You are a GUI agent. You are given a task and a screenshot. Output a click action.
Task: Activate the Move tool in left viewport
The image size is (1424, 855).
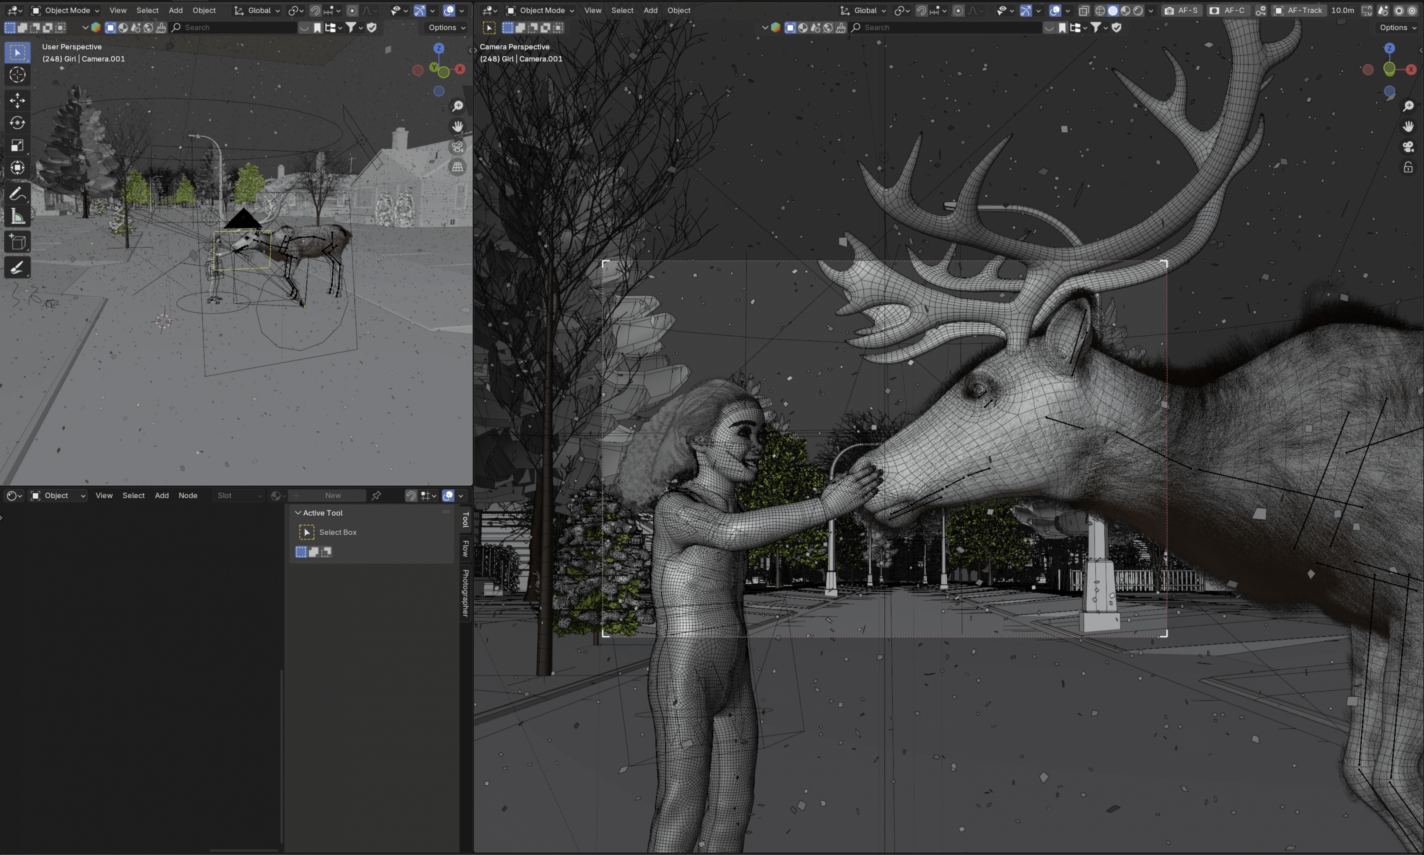tap(17, 100)
